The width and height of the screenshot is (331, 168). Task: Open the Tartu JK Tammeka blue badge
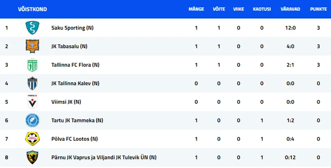point(32,120)
